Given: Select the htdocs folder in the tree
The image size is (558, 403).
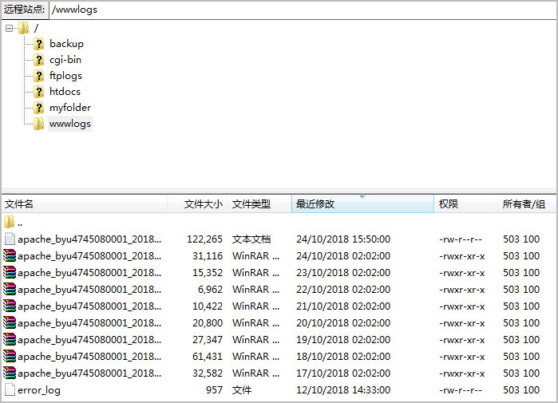Looking at the screenshot, I should click(65, 92).
